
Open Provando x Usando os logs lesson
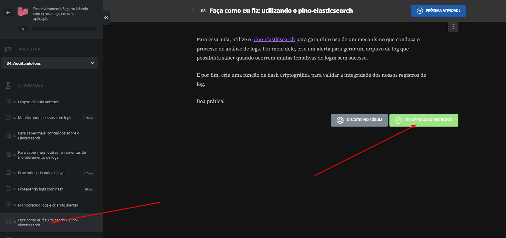41,173
